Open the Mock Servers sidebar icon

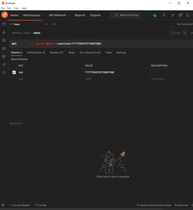(4, 48)
